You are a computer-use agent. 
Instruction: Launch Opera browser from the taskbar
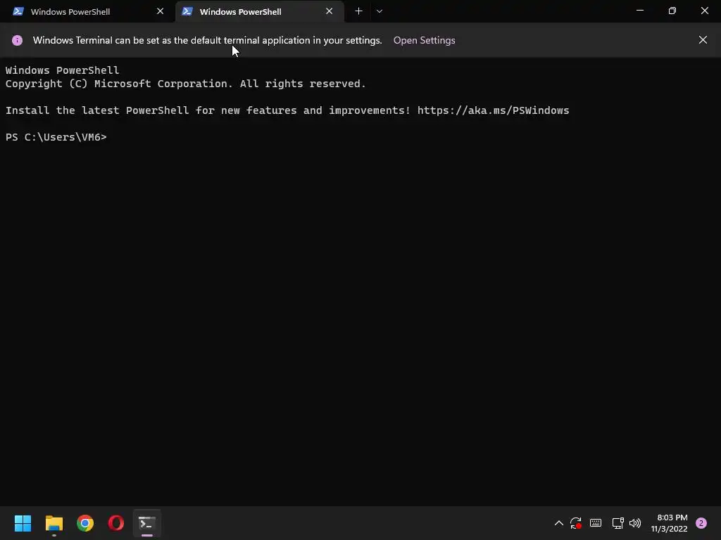pyautogui.click(x=116, y=523)
